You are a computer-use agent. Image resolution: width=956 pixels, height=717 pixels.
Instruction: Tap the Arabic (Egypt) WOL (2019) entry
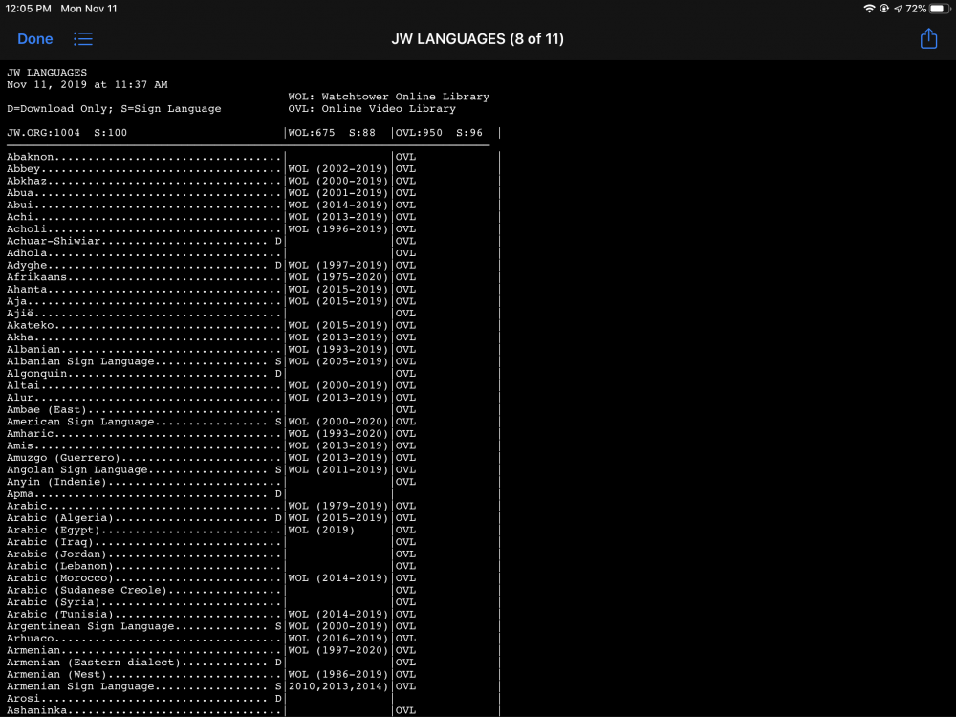point(321,530)
